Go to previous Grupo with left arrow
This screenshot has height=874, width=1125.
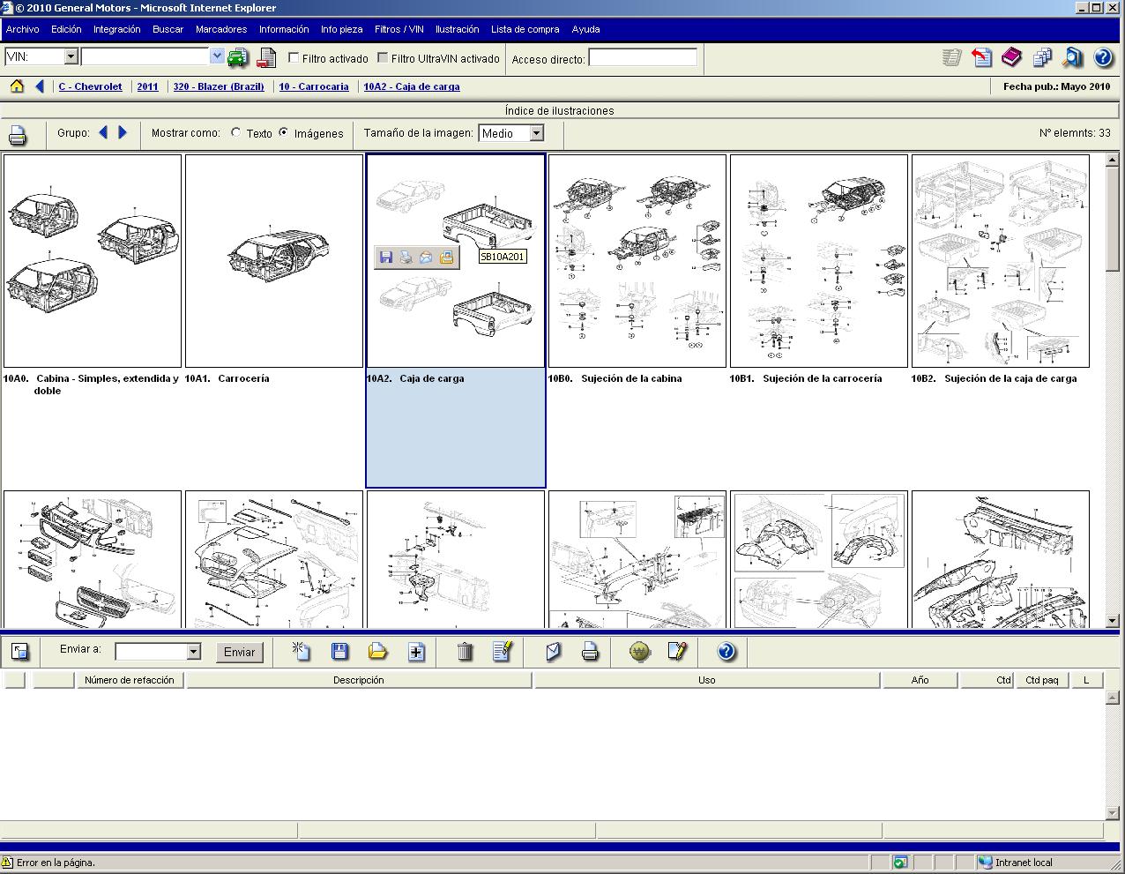tap(103, 132)
